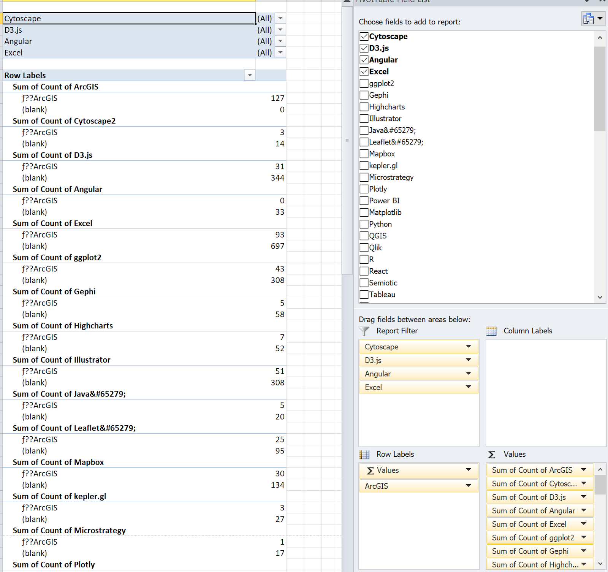
Task: Check the QGIS field checkbox
Action: click(x=364, y=236)
